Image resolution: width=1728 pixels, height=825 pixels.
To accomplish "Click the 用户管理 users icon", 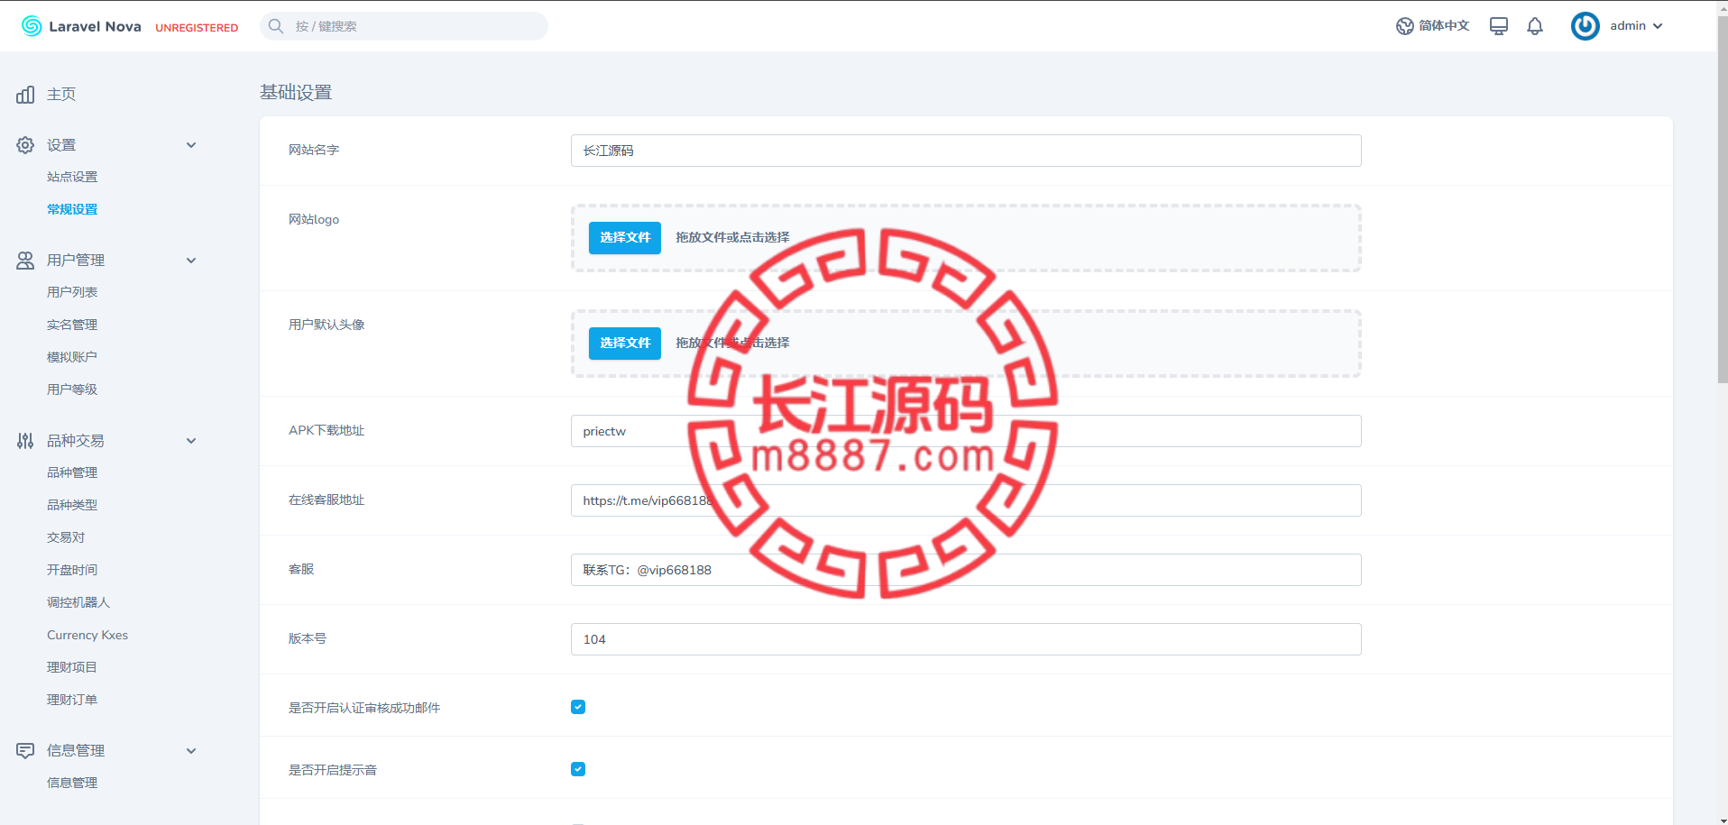I will pos(25,261).
